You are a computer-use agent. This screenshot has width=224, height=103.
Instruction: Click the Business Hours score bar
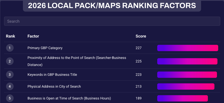coord(182,98)
